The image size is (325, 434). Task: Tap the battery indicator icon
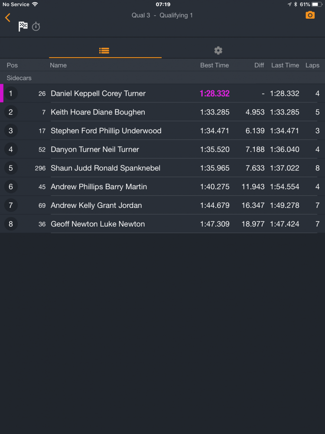pyautogui.click(x=317, y=4)
